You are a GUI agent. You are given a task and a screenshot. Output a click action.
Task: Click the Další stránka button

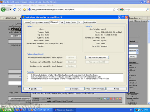click(75, 89)
